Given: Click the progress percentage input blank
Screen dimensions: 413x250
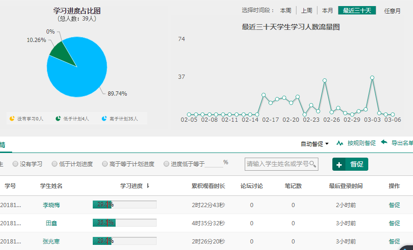Looking at the screenshot, I should [x=213, y=164].
